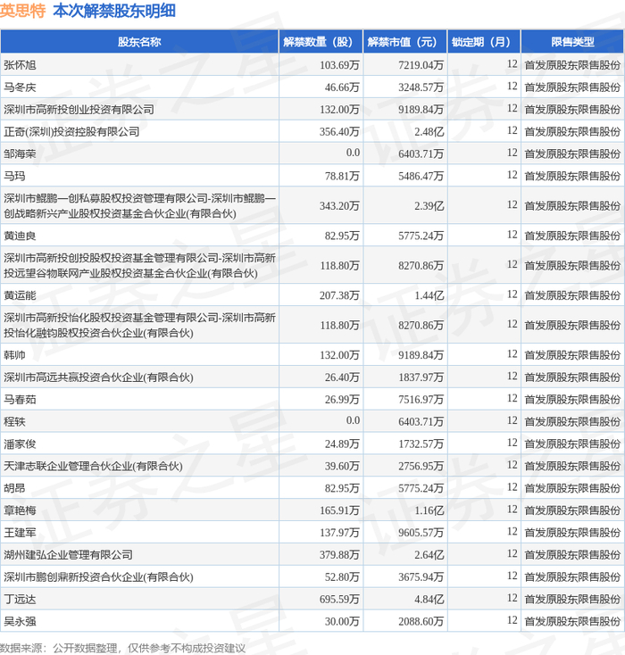Select shareholder name 吴永强
The image size is (625, 655).
click(20, 621)
